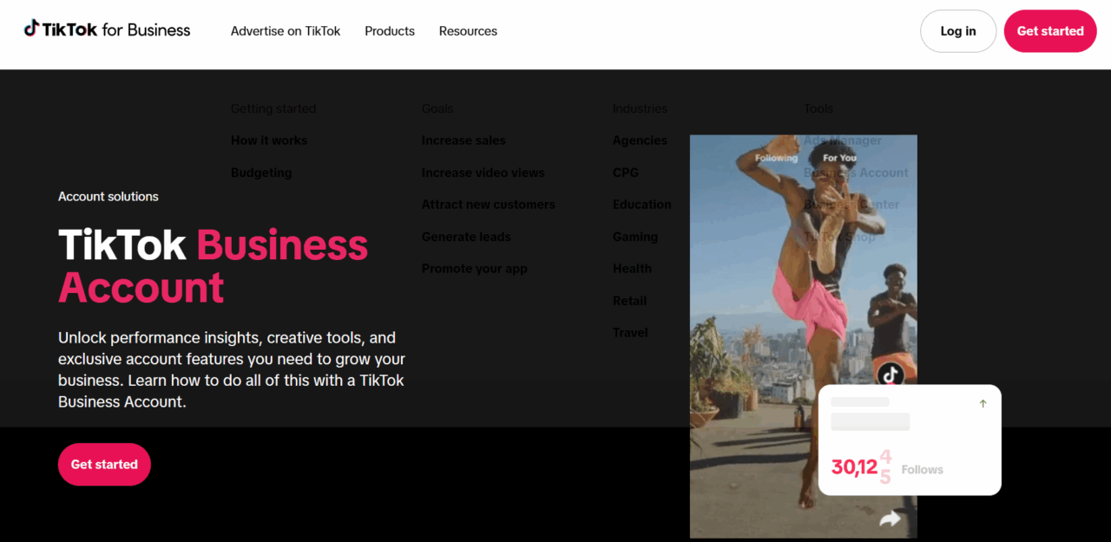Click Get started below the Business Account description
1111x542 pixels.
(x=103, y=464)
